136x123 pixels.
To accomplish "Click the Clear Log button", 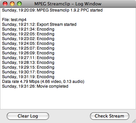I will [x=28, y=116].
